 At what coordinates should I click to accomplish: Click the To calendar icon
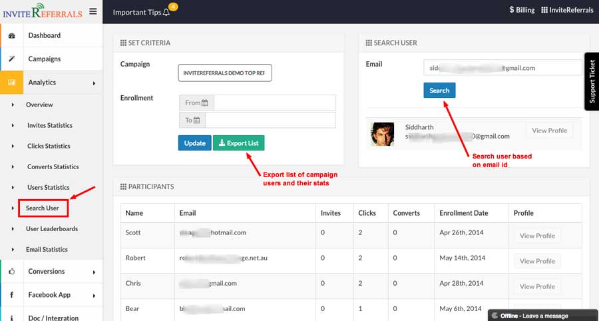click(x=197, y=120)
